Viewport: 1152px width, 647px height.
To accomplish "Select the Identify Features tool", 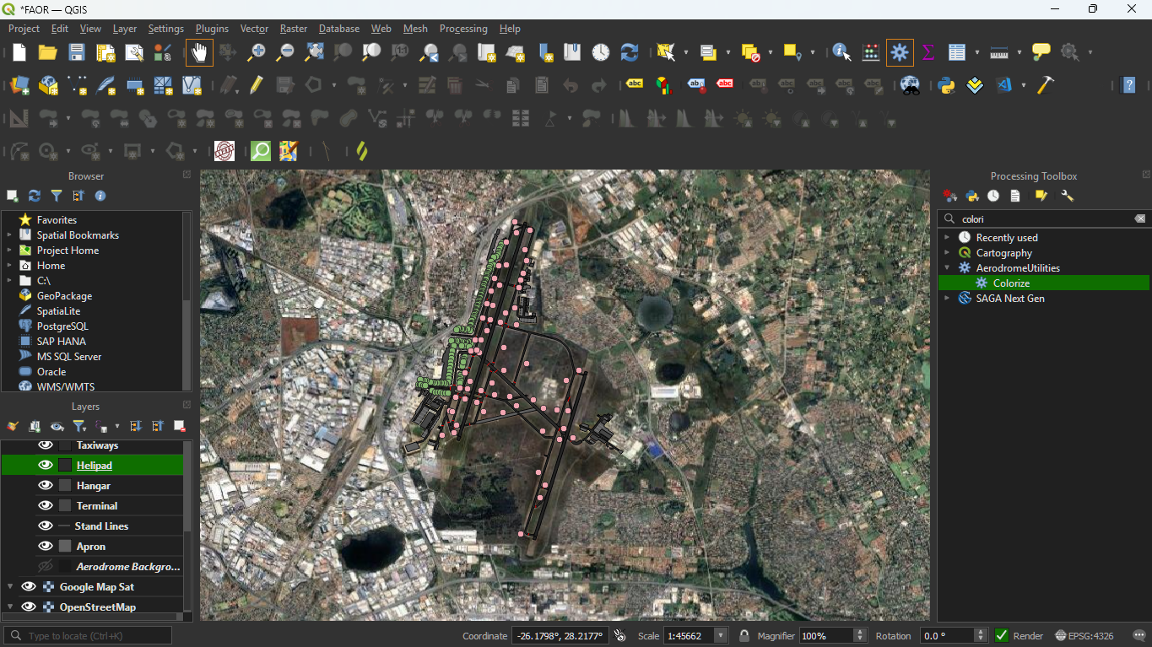I will pyautogui.click(x=841, y=52).
